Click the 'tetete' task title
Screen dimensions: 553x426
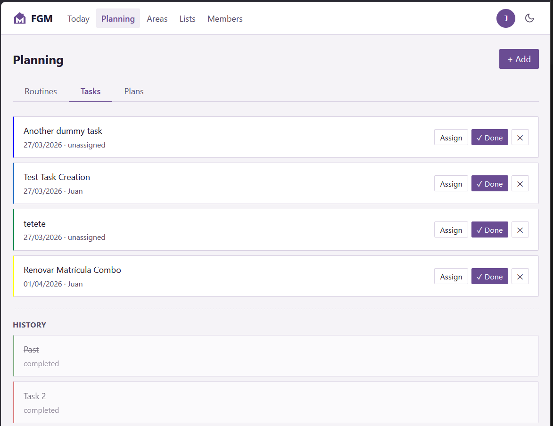click(x=34, y=224)
